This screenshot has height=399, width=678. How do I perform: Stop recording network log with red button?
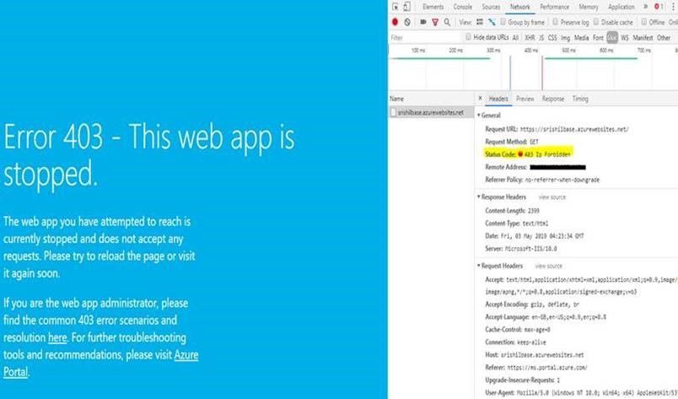pyautogui.click(x=395, y=22)
